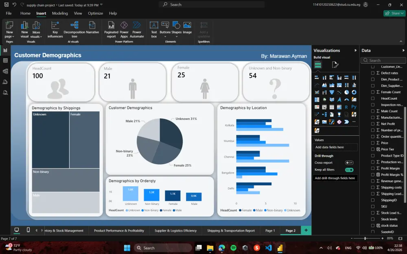407x254 pixels.
Task: Show more visualizations with the ellipsis
Action: (354, 122)
